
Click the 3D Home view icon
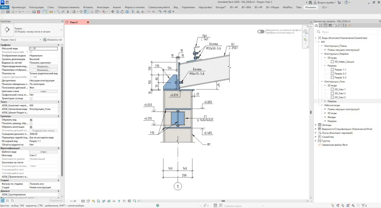74,11
